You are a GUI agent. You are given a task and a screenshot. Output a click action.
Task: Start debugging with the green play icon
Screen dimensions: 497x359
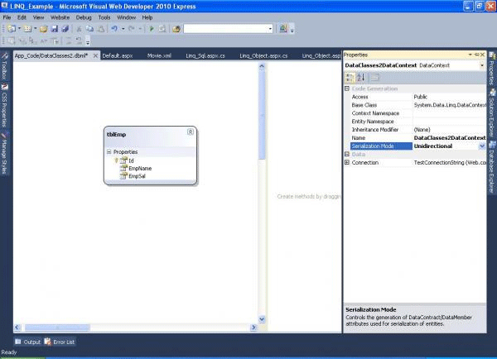[x=152, y=29]
